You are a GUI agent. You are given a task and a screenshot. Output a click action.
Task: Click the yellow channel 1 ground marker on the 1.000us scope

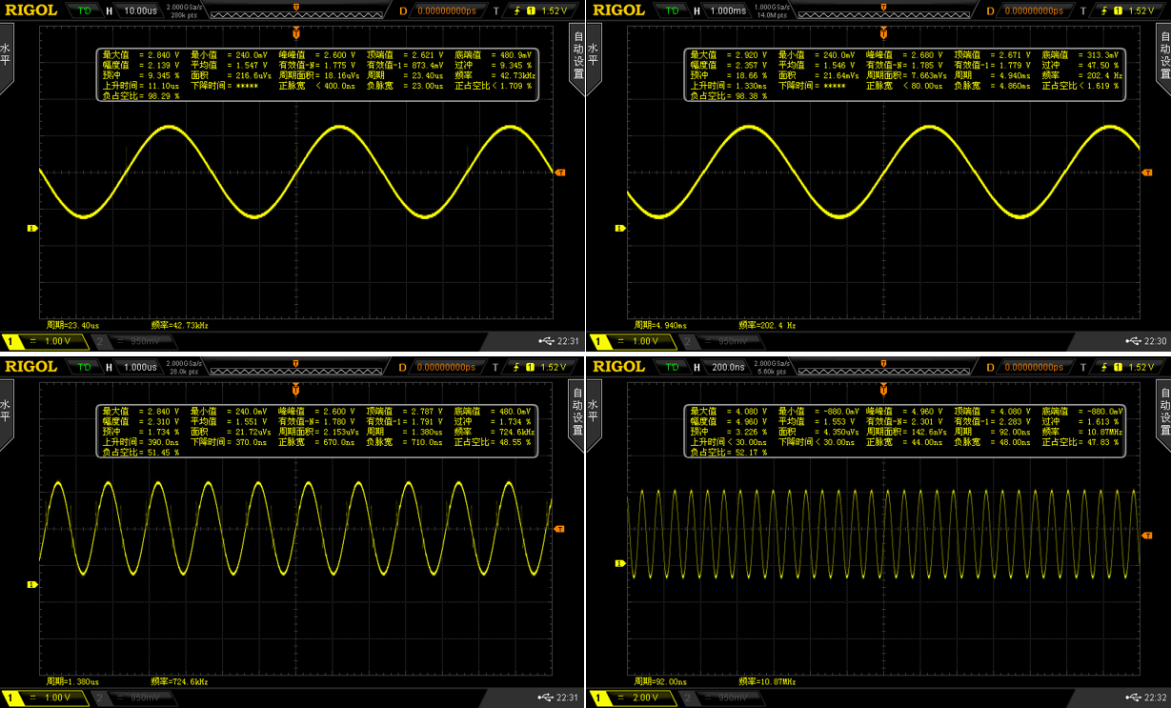[30, 584]
